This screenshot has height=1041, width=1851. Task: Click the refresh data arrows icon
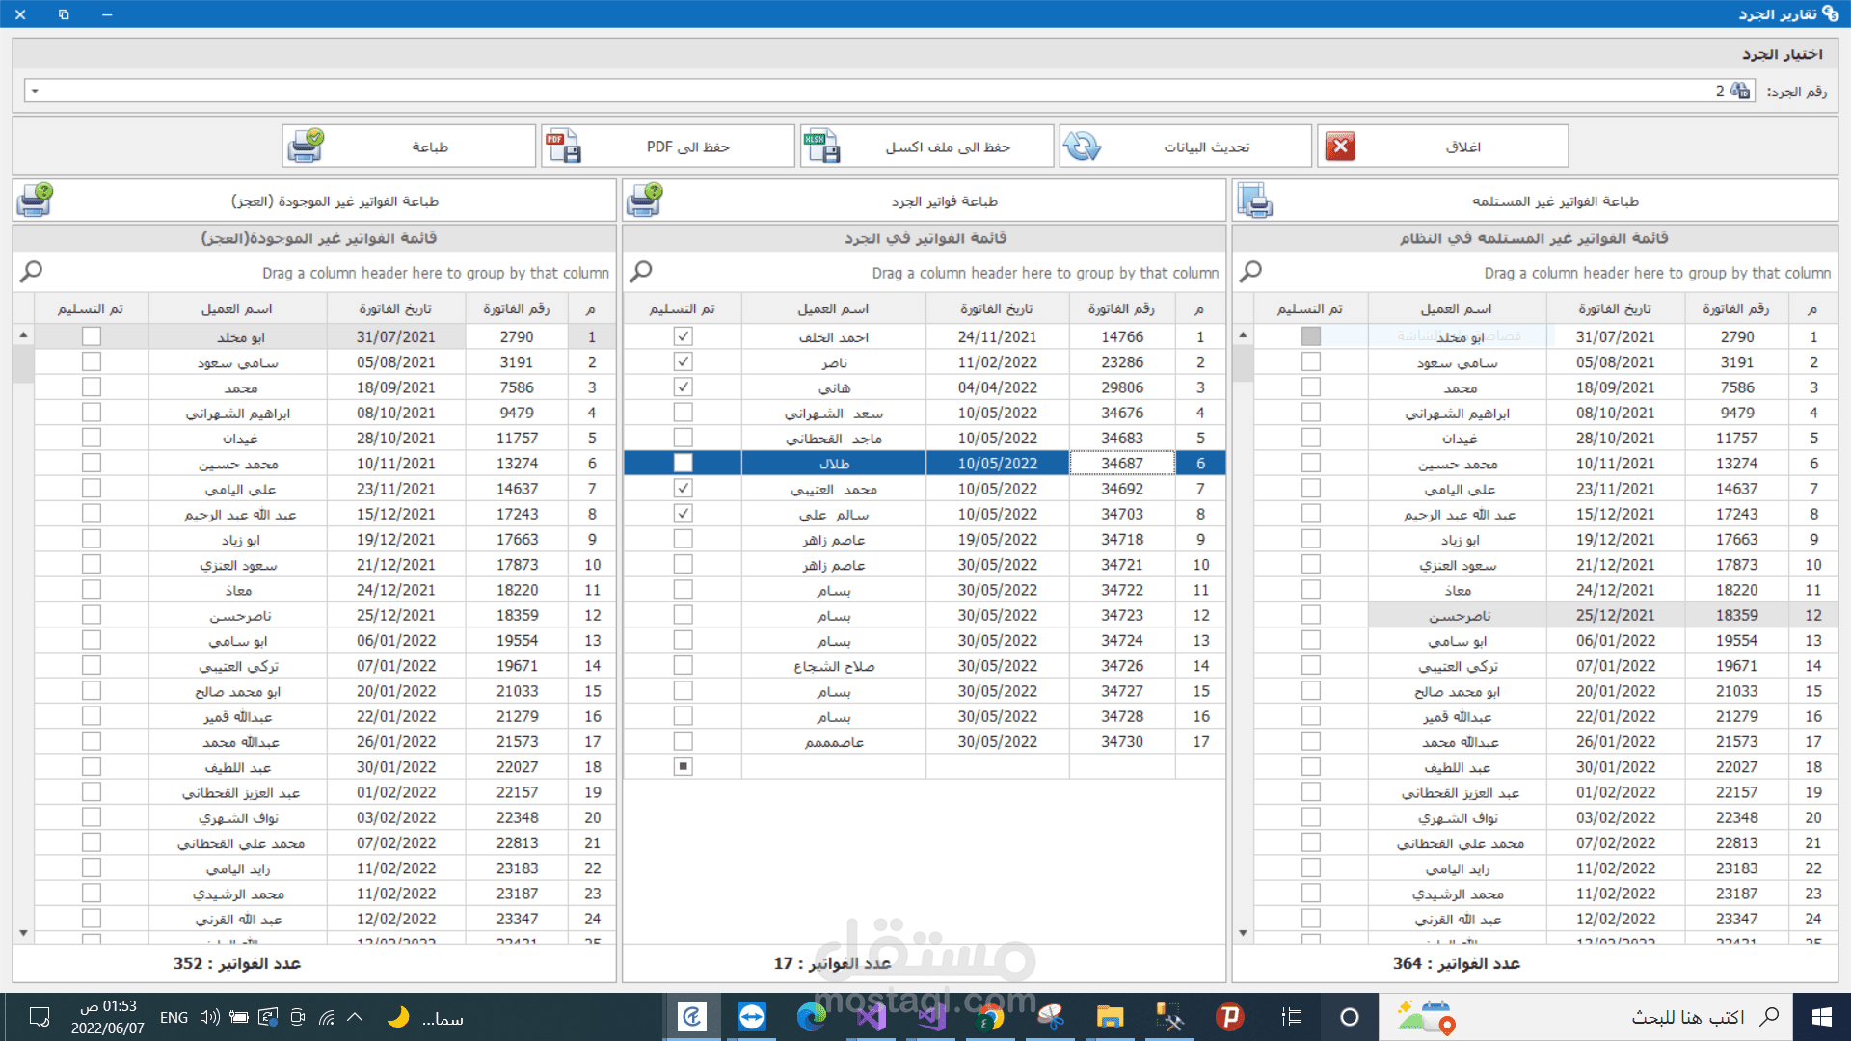(1082, 147)
